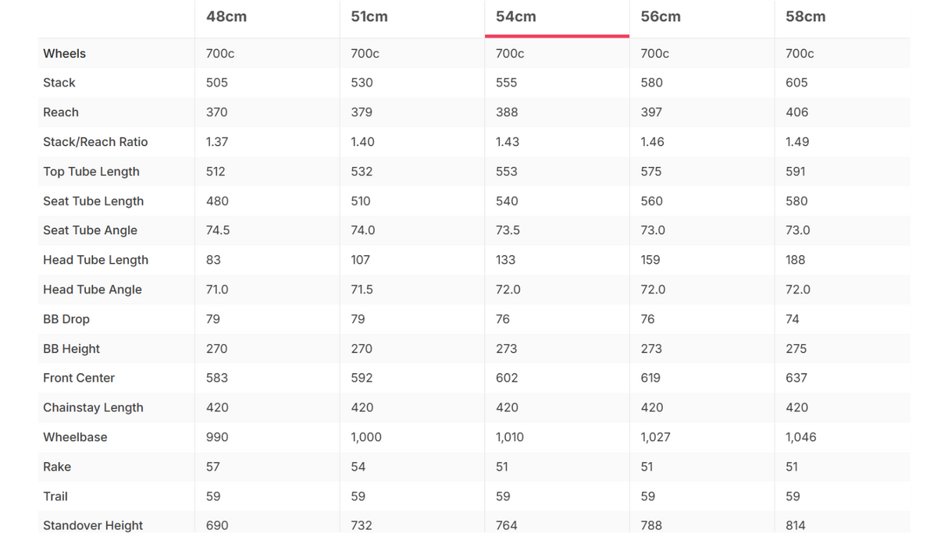Click the BB Drop row label

pyautogui.click(x=66, y=319)
